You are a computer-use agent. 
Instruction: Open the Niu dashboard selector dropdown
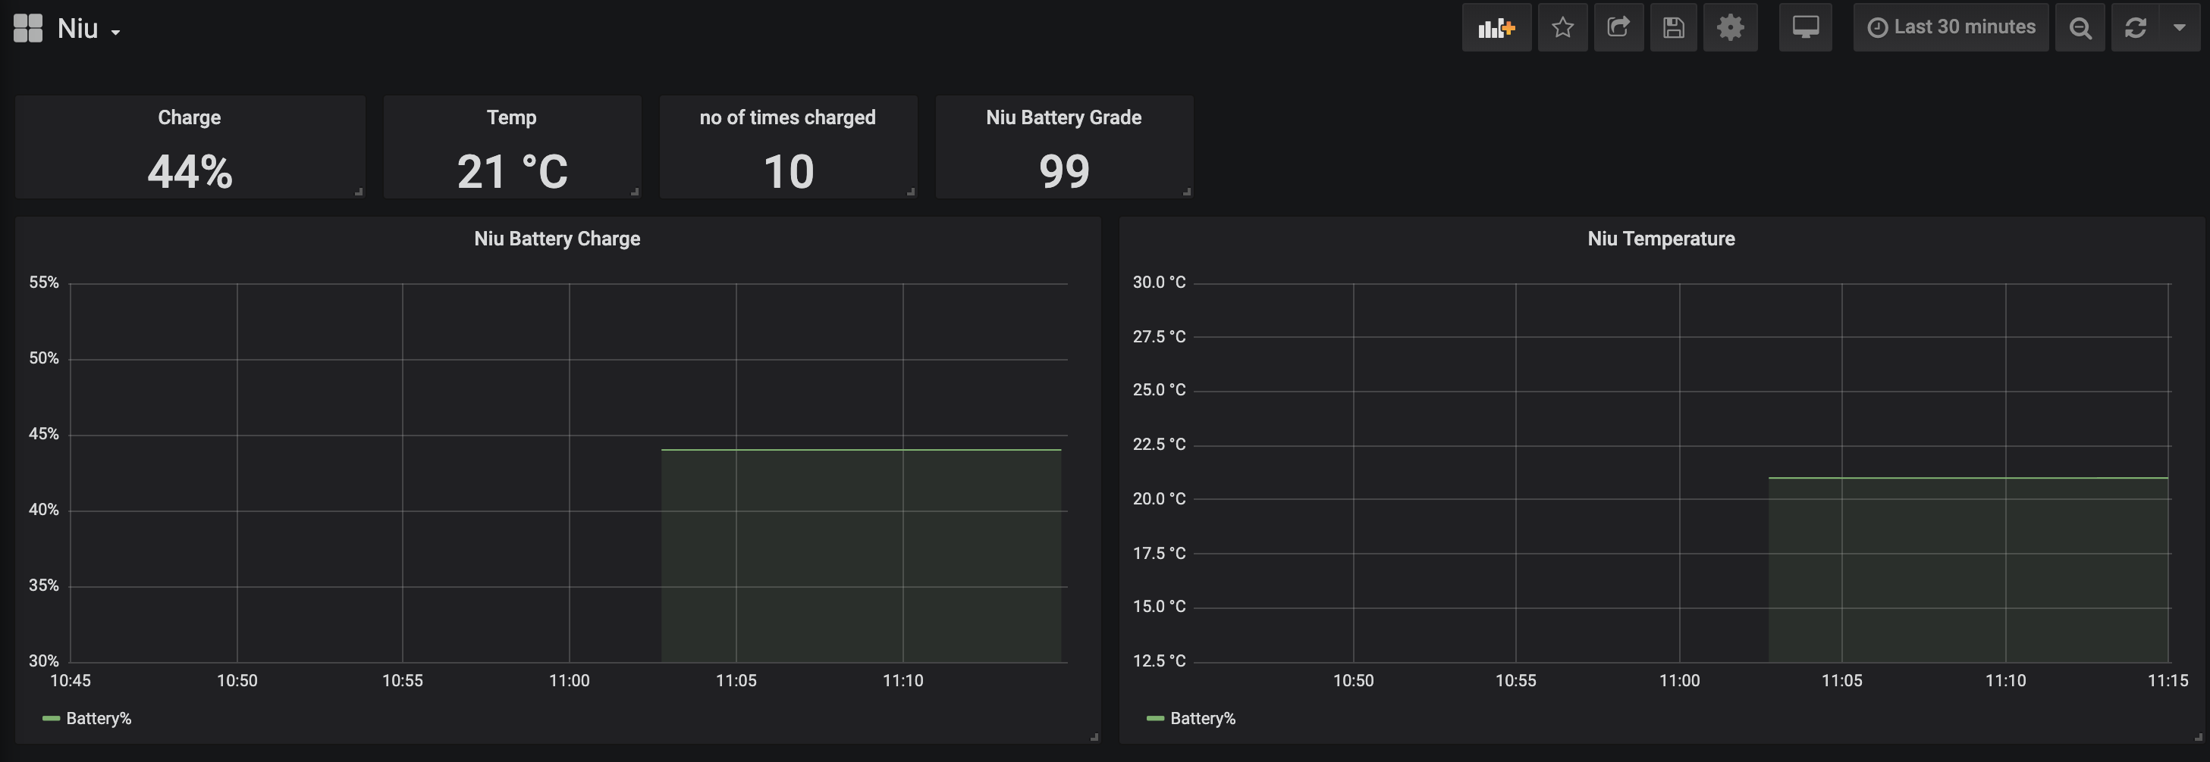89,29
